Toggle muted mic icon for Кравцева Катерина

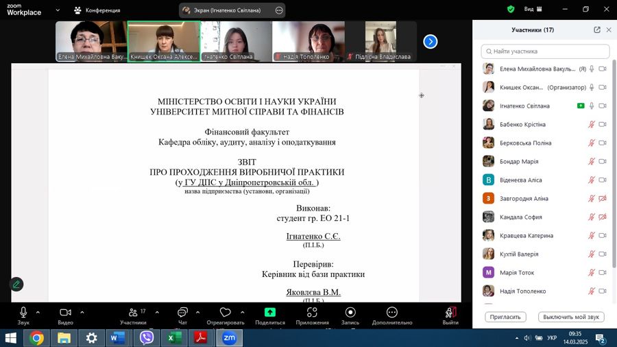592,235
